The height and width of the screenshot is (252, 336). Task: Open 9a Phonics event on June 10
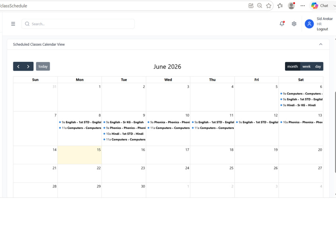[168, 122]
